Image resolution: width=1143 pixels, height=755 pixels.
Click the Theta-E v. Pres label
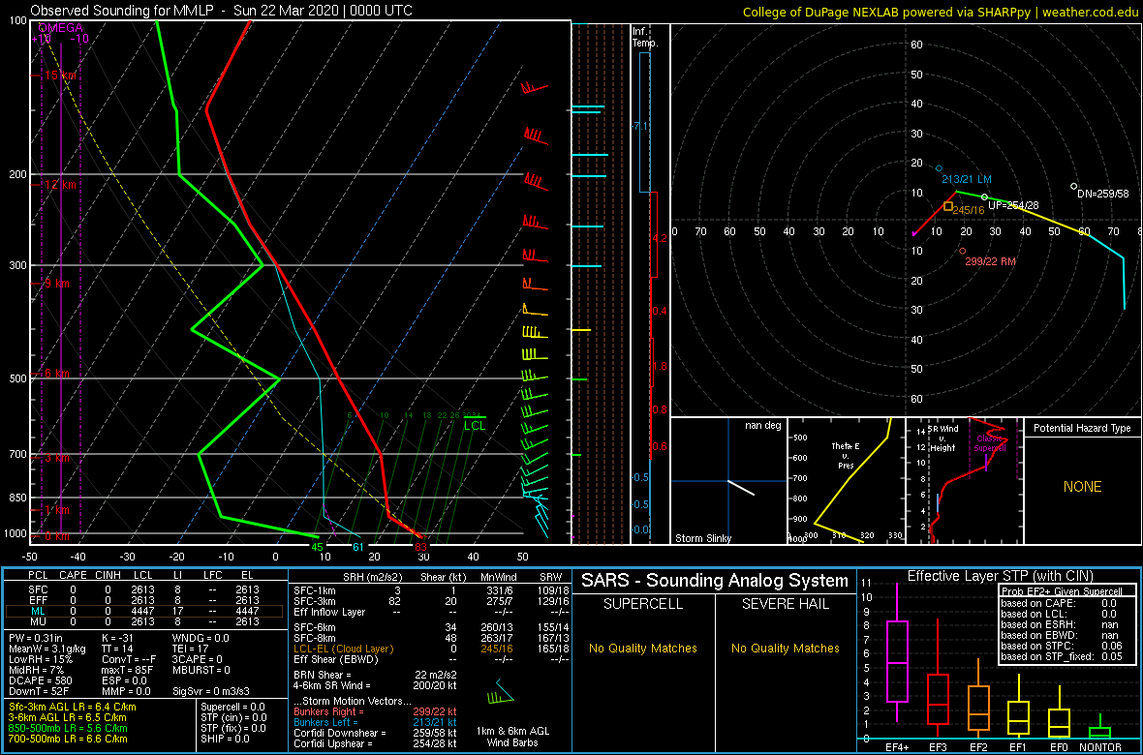pos(847,456)
